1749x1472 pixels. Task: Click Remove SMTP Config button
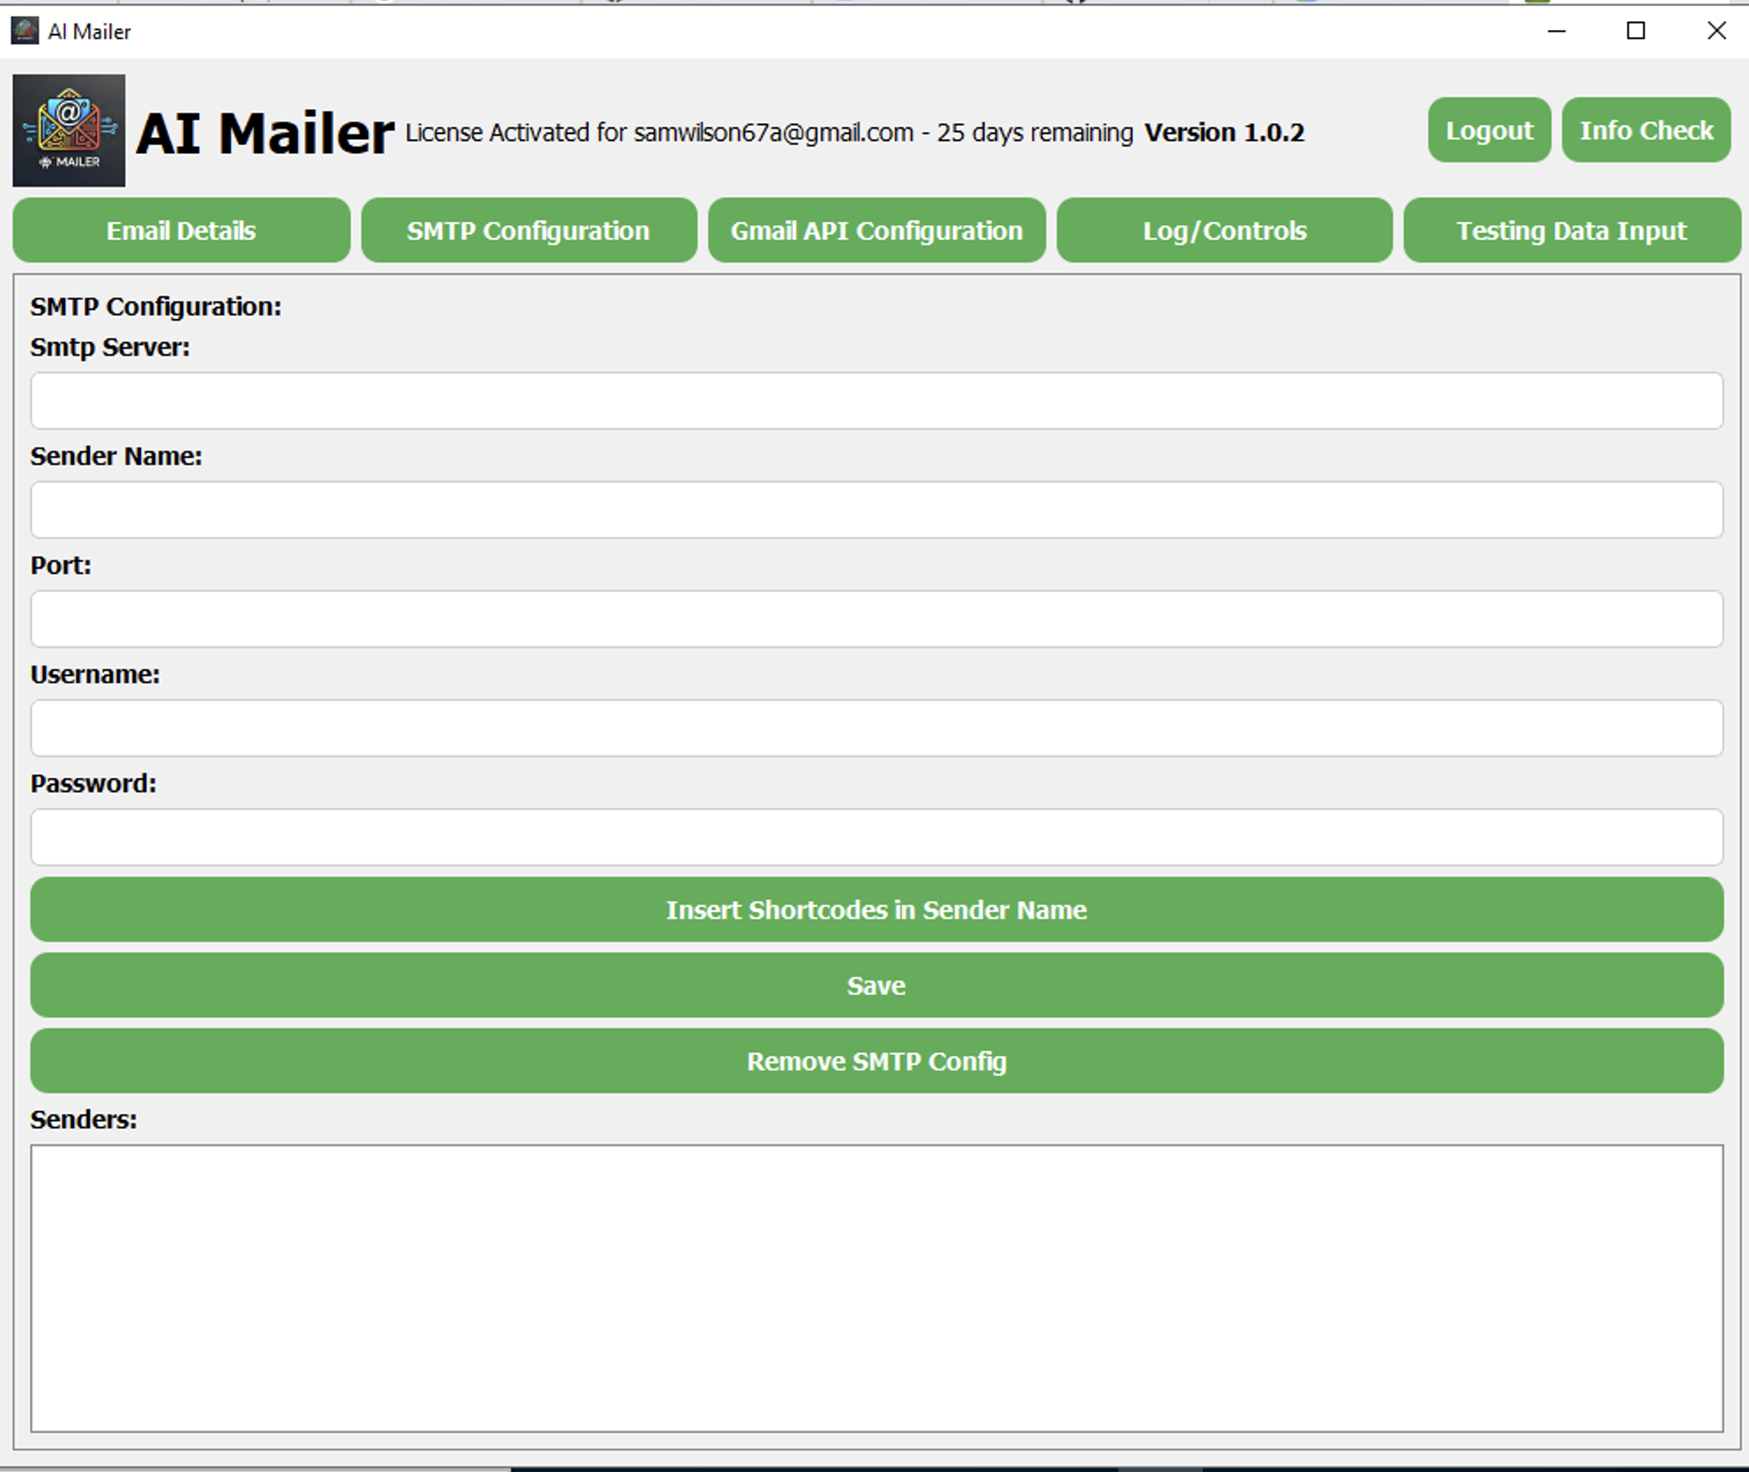(876, 1062)
